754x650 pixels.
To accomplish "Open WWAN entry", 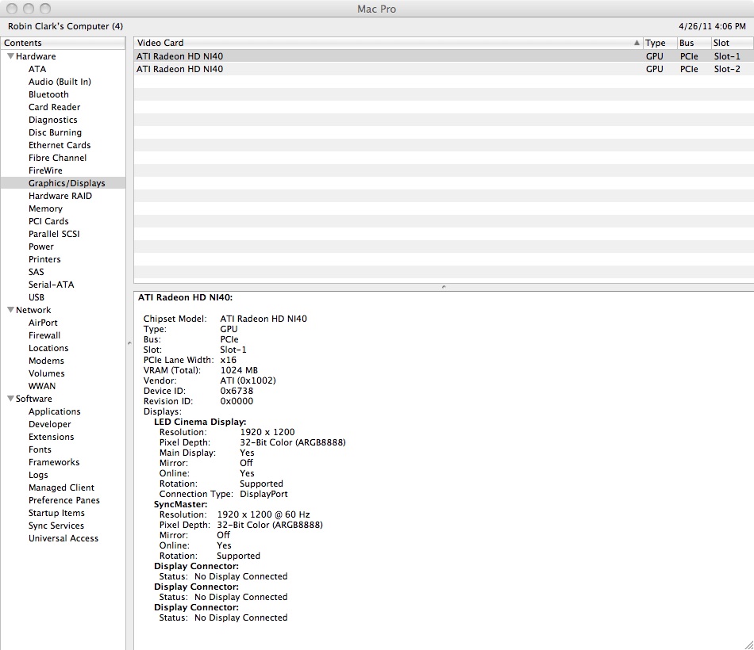I will [x=42, y=386].
